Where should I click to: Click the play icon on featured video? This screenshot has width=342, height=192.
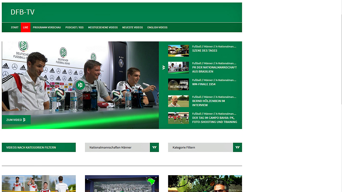(x=80, y=85)
